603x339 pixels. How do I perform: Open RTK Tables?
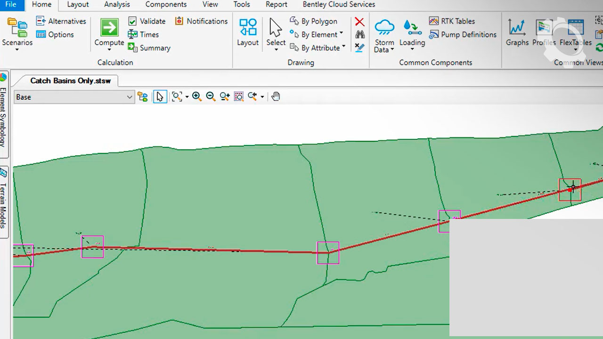click(x=452, y=21)
